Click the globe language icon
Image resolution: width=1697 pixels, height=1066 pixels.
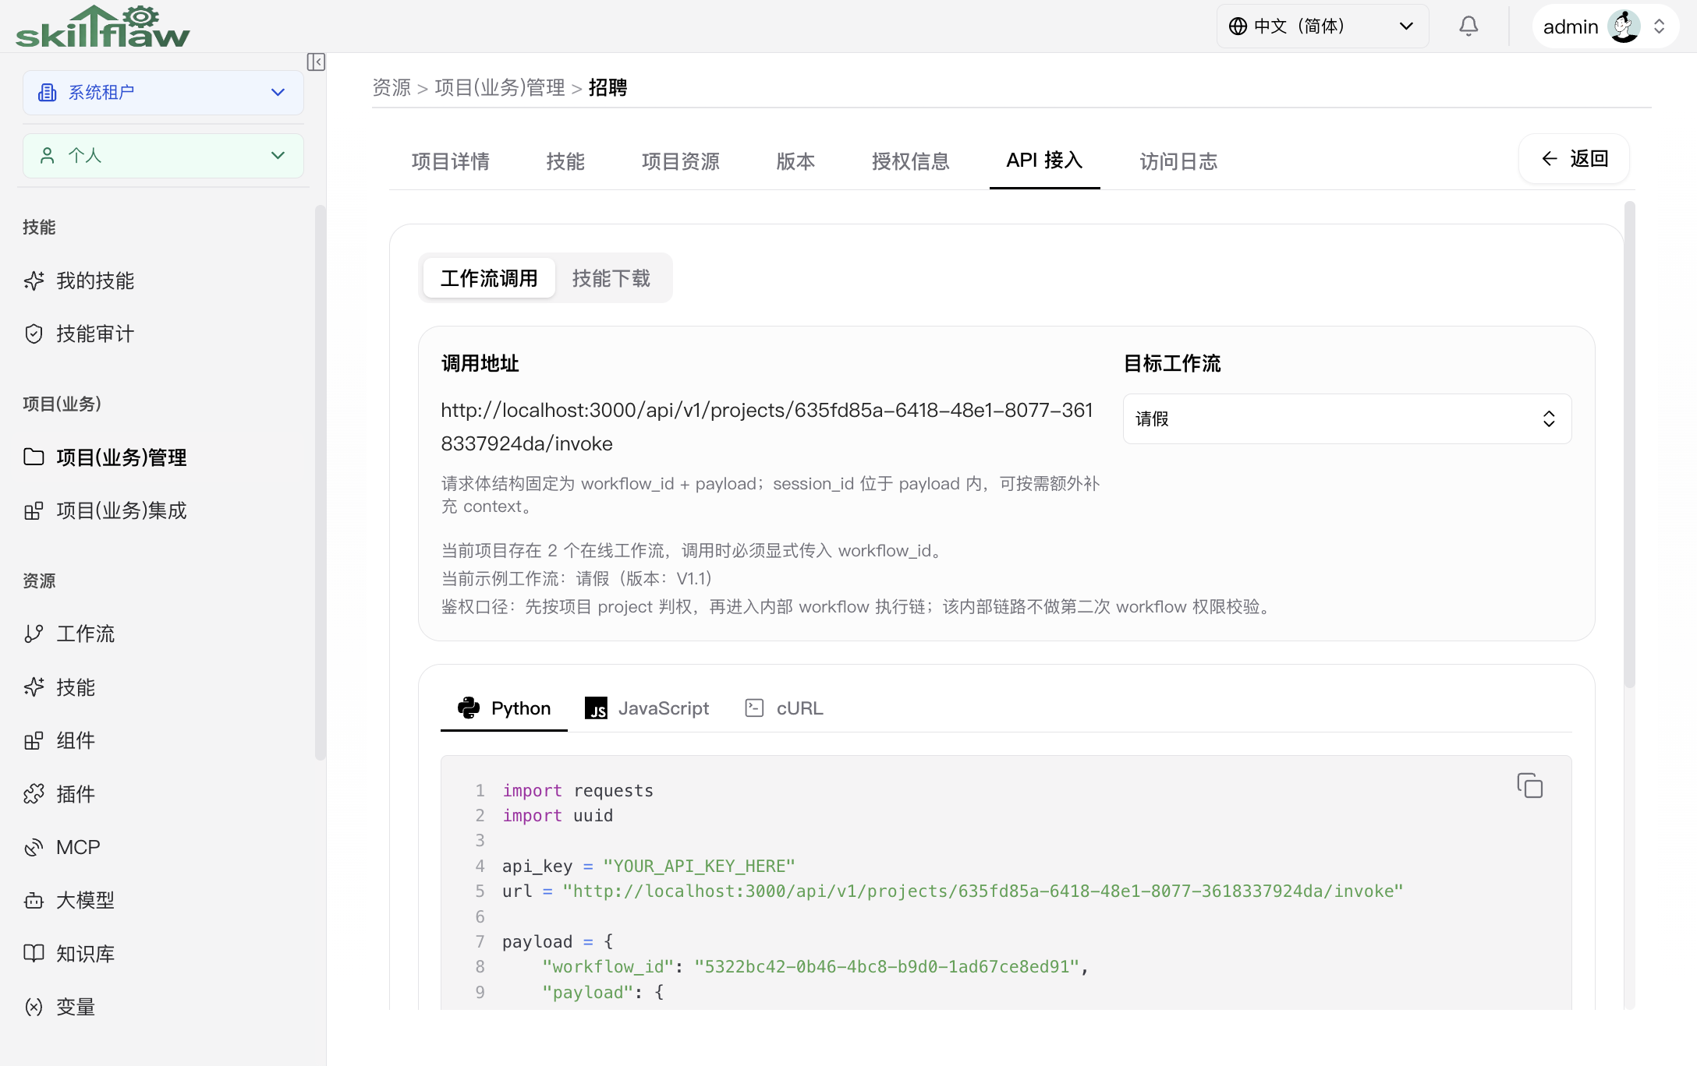point(1238,26)
